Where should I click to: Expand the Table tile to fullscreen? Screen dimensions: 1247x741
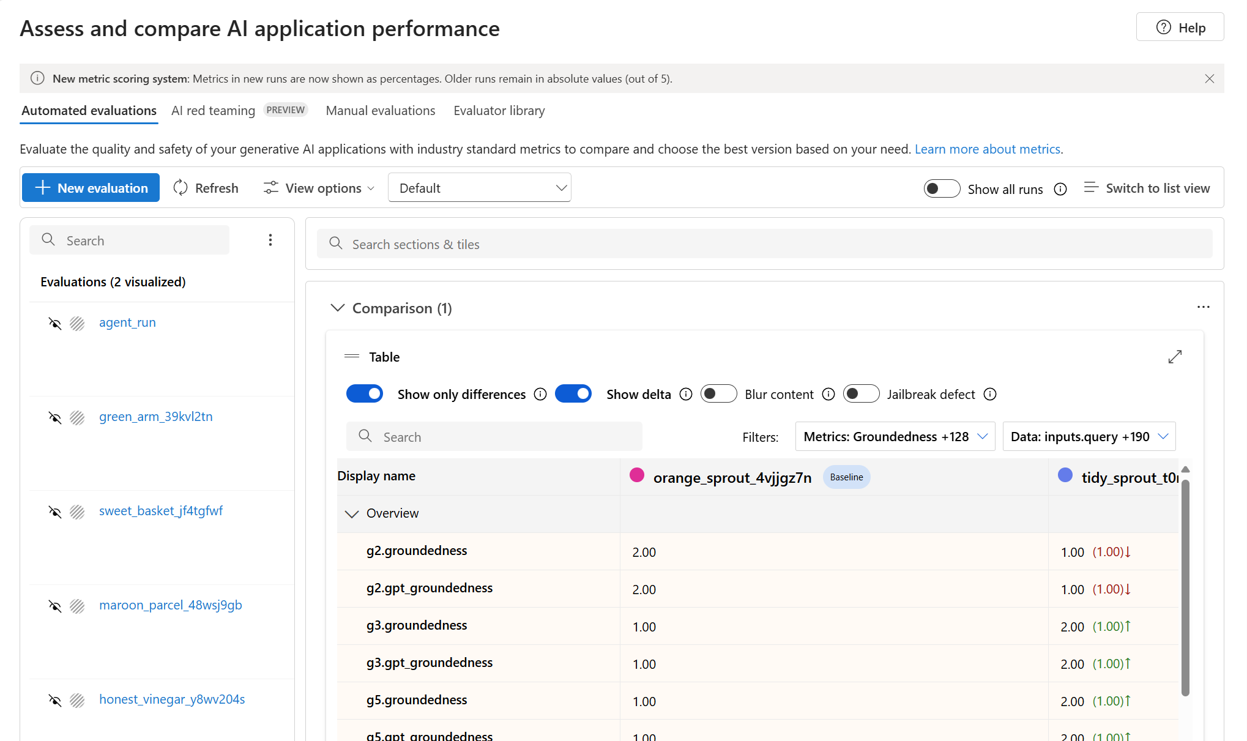[x=1175, y=357]
